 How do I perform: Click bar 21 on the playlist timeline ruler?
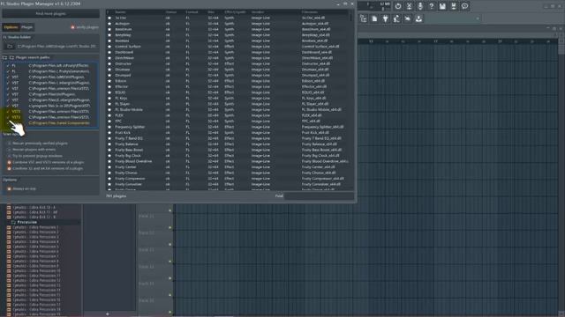coord(500,41)
